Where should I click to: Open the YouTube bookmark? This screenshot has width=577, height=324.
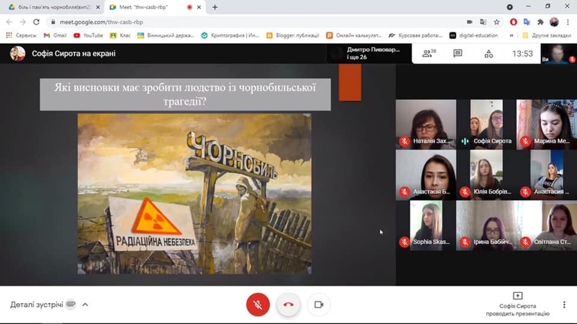click(x=88, y=35)
